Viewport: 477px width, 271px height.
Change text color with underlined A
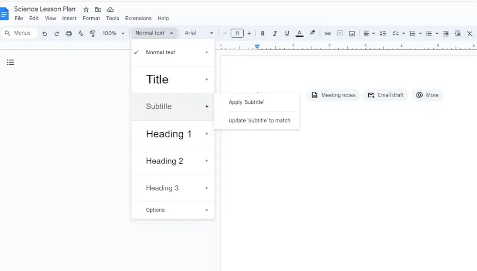[300, 33]
